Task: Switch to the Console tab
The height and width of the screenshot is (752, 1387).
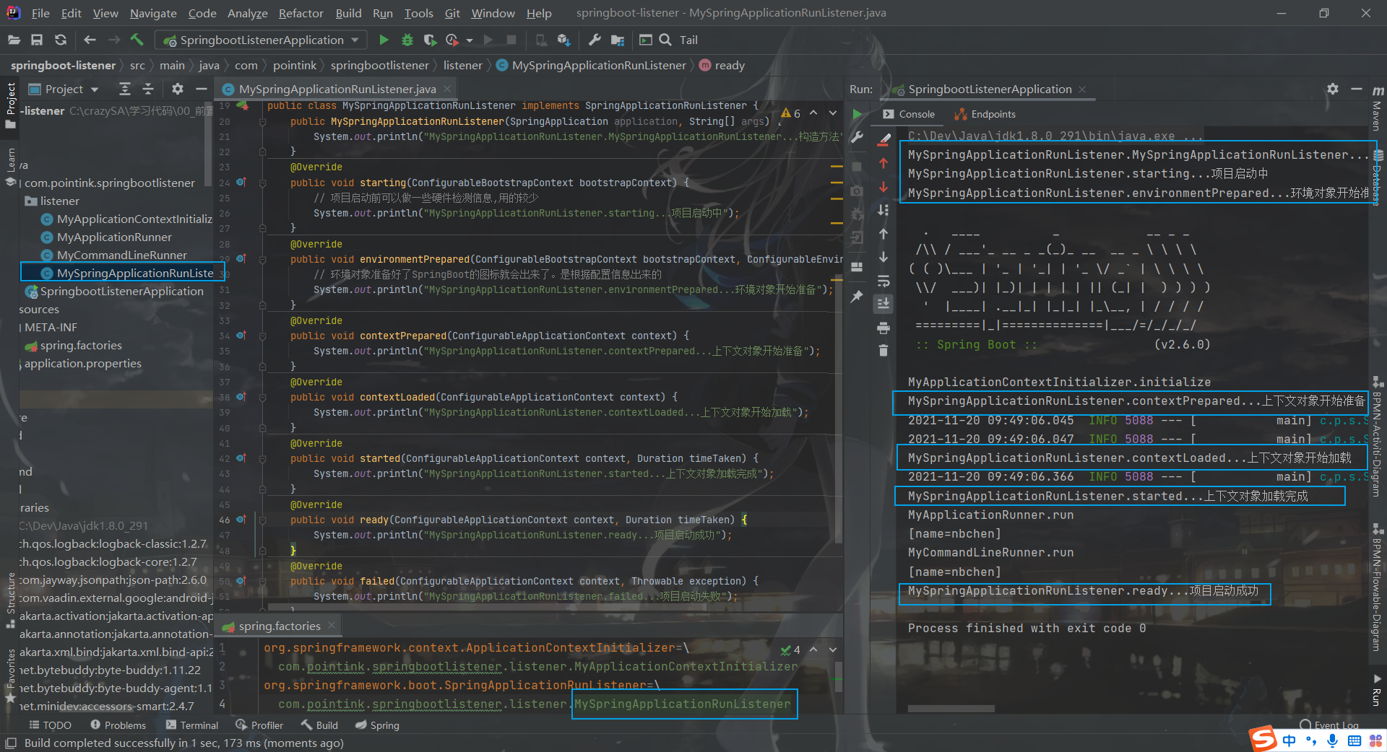Action: click(x=909, y=114)
